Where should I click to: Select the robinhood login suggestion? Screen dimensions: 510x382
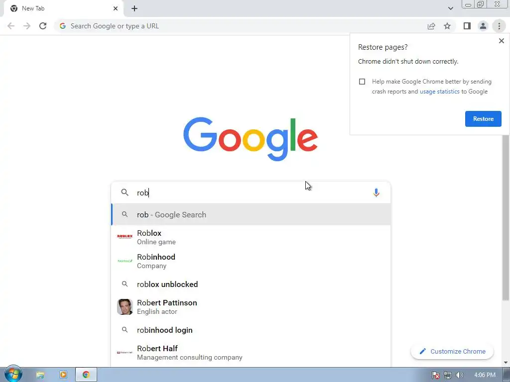(x=251, y=330)
